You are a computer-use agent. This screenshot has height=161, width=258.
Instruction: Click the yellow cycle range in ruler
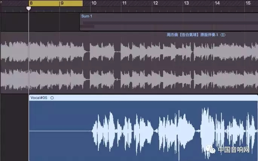click(x=56, y=3)
